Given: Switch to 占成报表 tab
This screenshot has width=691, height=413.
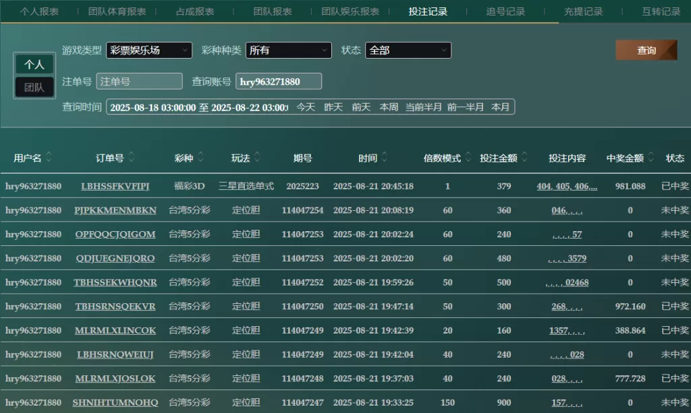Looking at the screenshot, I should tap(195, 11).
